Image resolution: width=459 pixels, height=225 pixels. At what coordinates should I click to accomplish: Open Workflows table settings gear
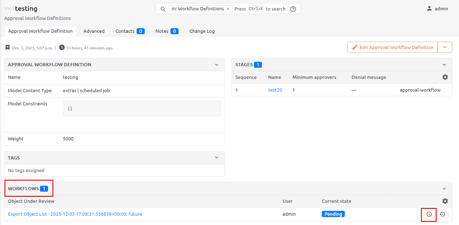(445, 201)
